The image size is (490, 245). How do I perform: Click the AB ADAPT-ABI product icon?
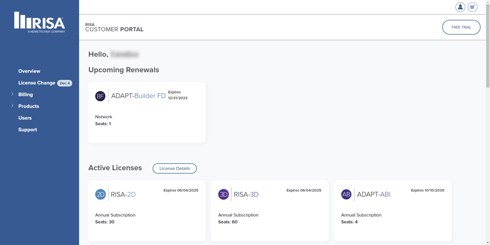click(346, 194)
